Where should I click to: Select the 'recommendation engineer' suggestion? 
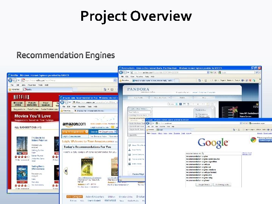click(x=198, y=181)
